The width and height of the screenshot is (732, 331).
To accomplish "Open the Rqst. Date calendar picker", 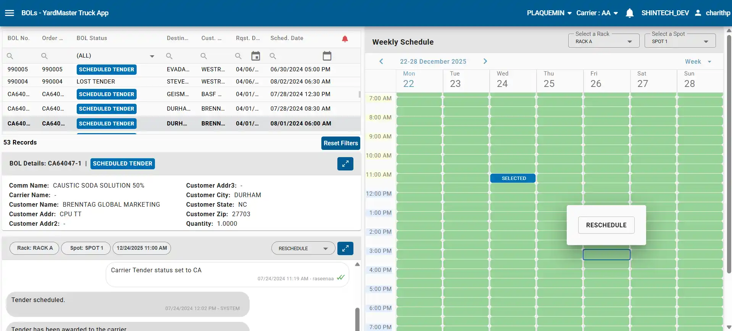I will tap(255, 56).
